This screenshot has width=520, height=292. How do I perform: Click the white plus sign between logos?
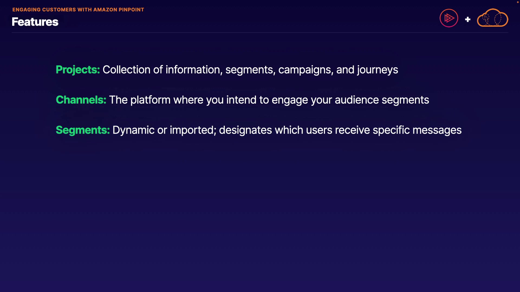(467, 19)
